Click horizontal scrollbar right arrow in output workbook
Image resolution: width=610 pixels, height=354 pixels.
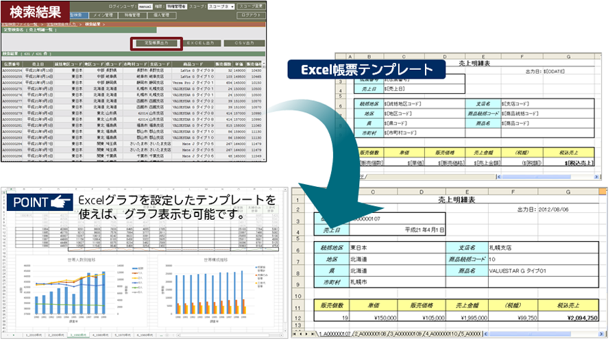601,333
